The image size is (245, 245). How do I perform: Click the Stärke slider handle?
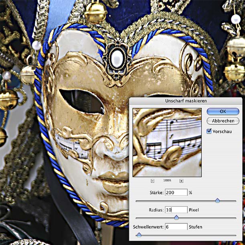point(217,200)
